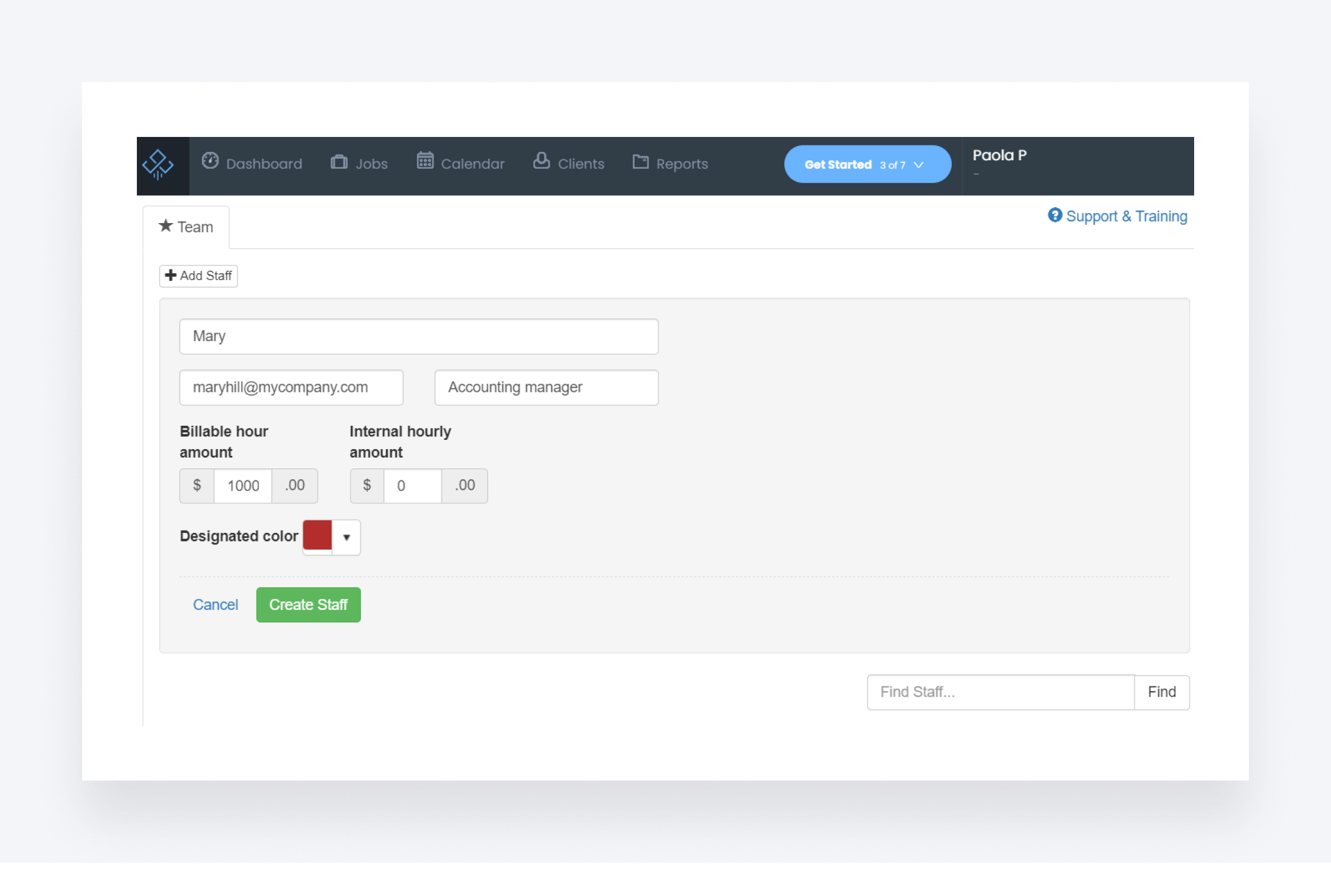Open the Designated color dropdown arrow
Screen dimensions: 1331x873
347,537
